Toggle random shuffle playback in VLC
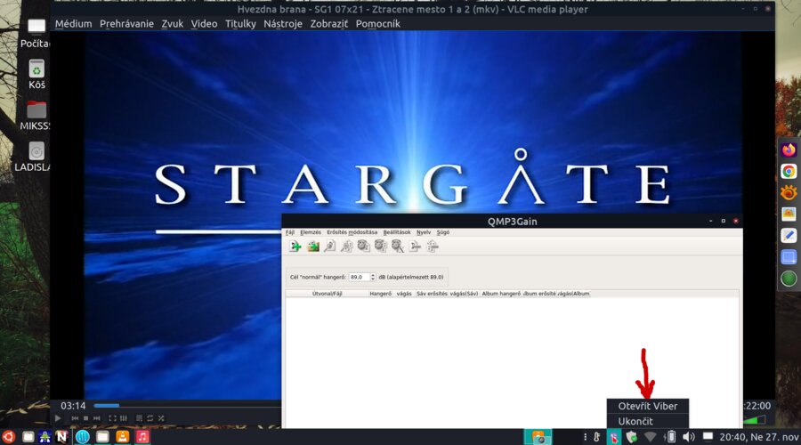Viewport: 801px width, 445px height. (x=162, y=418)
